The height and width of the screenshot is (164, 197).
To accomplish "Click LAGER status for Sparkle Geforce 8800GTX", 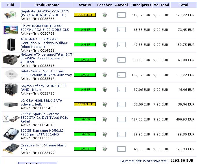I will 85,119.
